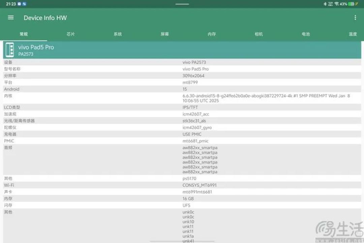The image size is (364, 243).
Task: Open the hamburger navigation menu
Action: coord(11,18)
